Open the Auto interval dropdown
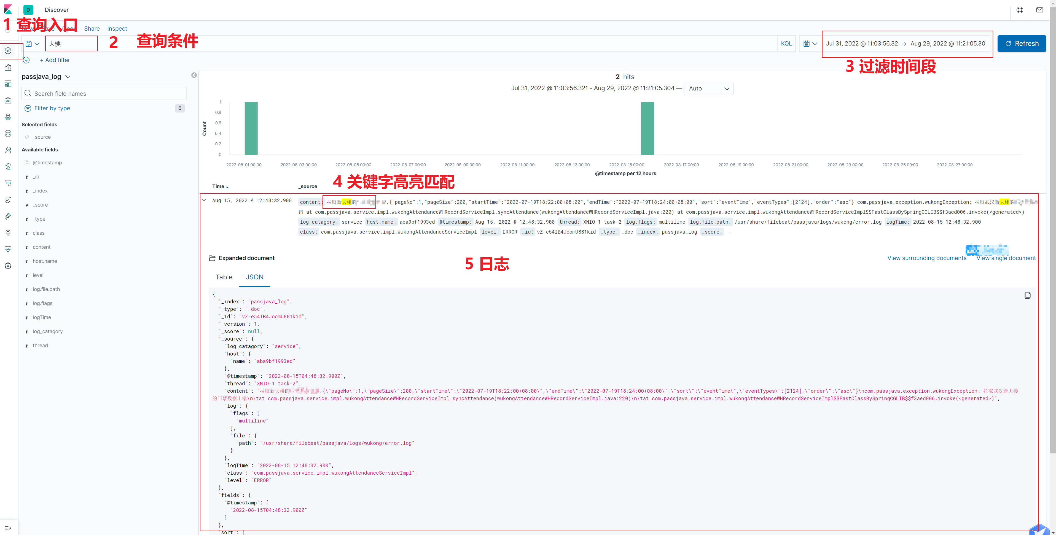1056x535 pixels. click(708, 88)
